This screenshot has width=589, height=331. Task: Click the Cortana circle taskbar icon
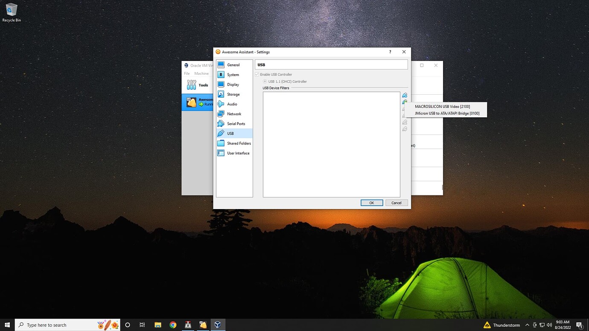[128, 325]
